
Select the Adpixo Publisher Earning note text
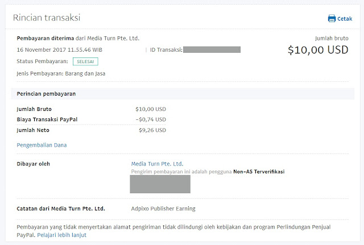(x=163, y=209)
